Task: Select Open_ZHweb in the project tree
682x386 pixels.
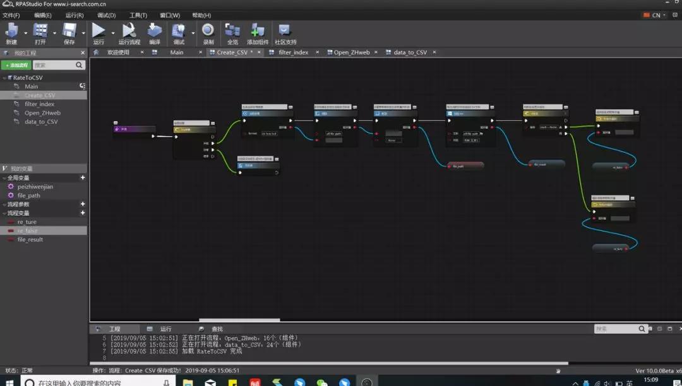Action: click(x=42, y=113)
